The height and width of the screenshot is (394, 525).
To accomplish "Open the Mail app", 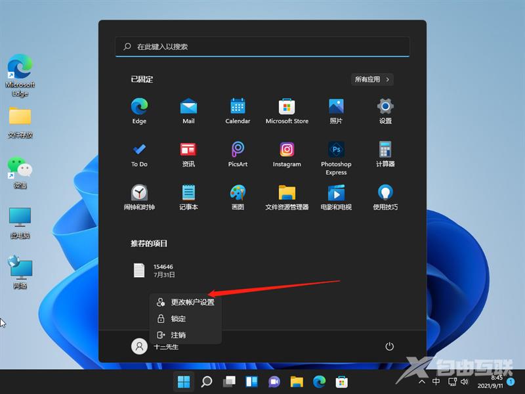I will coord(188,108).
